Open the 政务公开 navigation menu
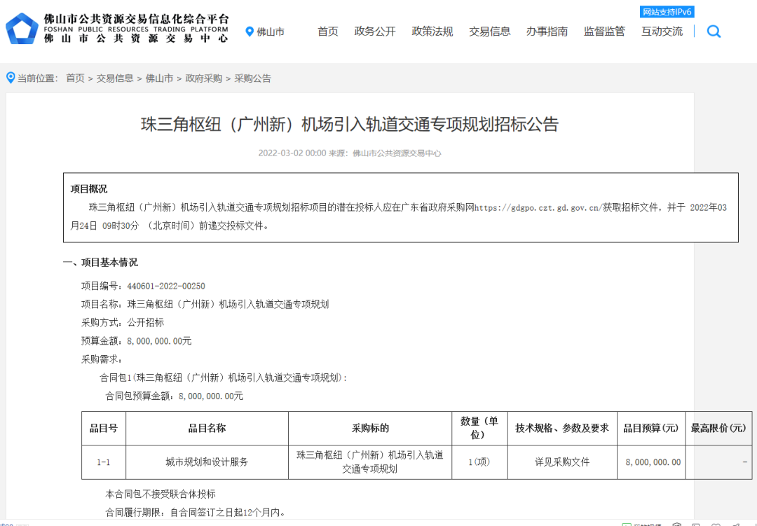Image resolution: width=757 pixels, height=526 pixels. click(375, 32)
